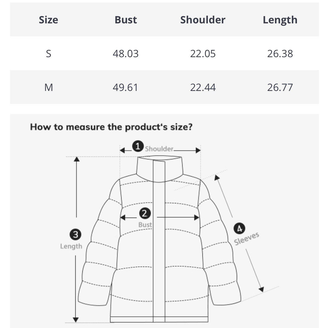Image resolution: width=329 pixels, height=328 pixels.
Task: Click the 26.77 length value
Action: (280, 87)
